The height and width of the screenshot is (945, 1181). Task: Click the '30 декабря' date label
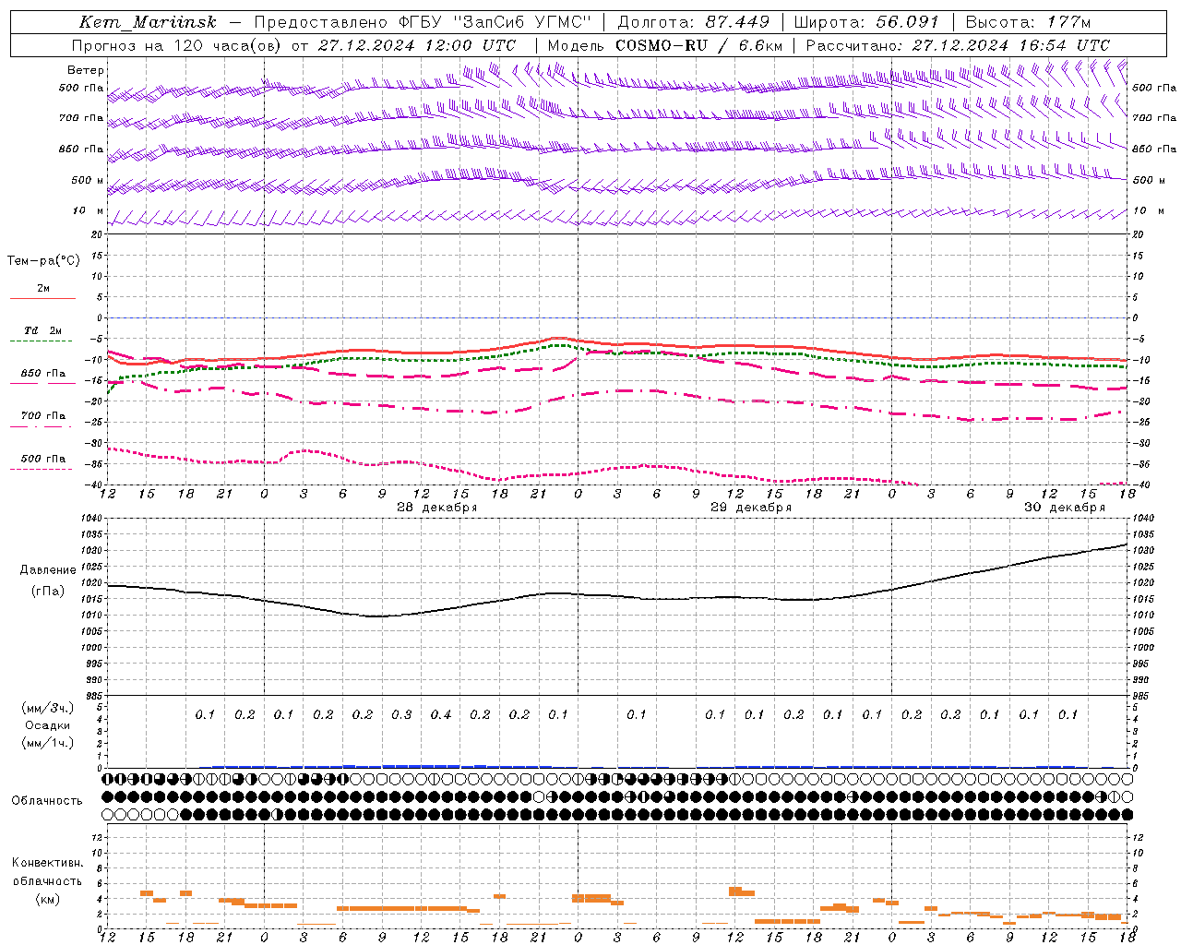click(1065, 508)
